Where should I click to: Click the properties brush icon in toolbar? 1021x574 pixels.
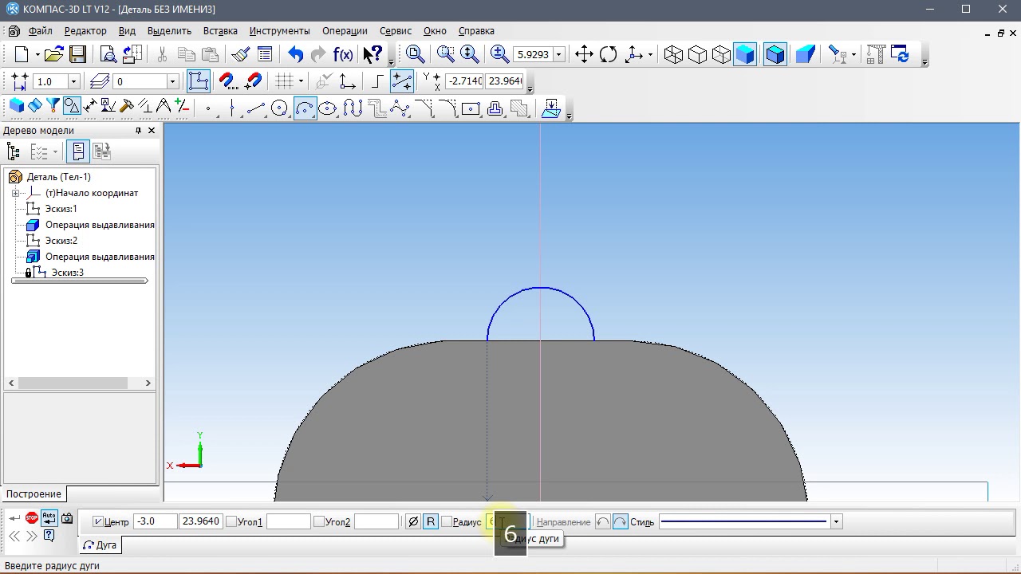(x=241, y=54)
